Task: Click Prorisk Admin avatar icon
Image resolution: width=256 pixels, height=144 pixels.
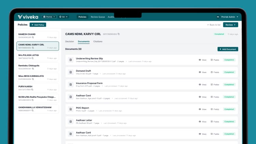Action: [x=218, y=17]
